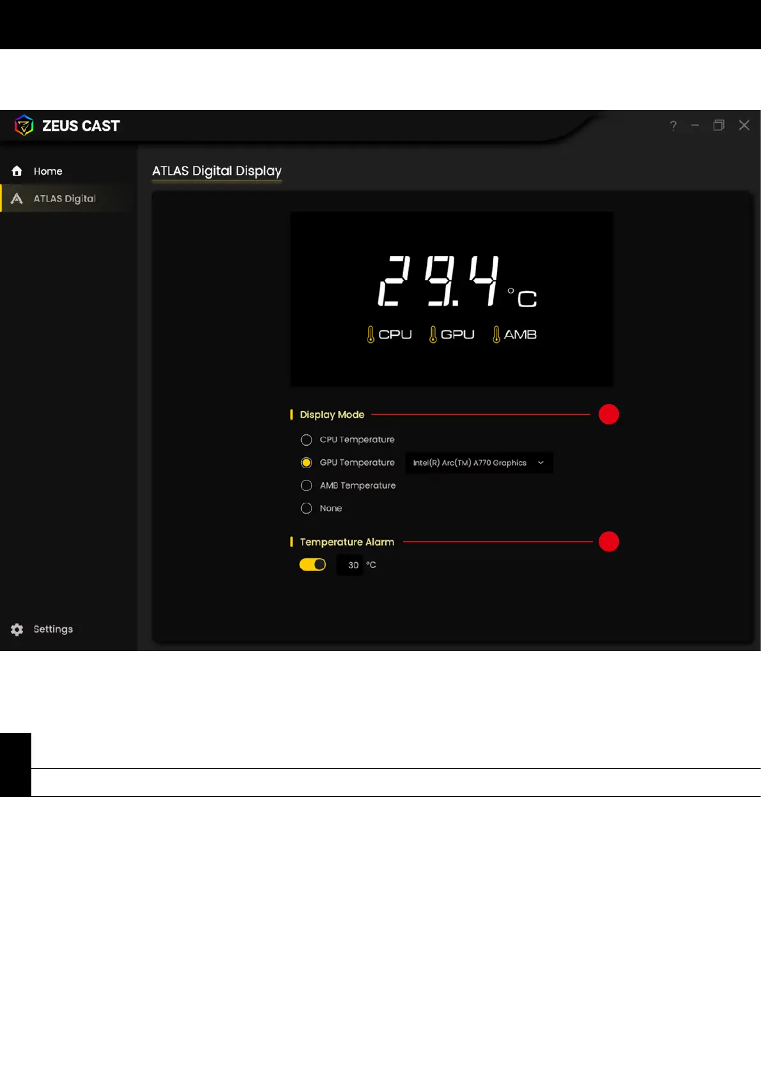Minimize the ZEUS CAST window
This screenshot has height=1077, width=761.
pos(695,125)
